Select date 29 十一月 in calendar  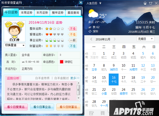(104, 104)
